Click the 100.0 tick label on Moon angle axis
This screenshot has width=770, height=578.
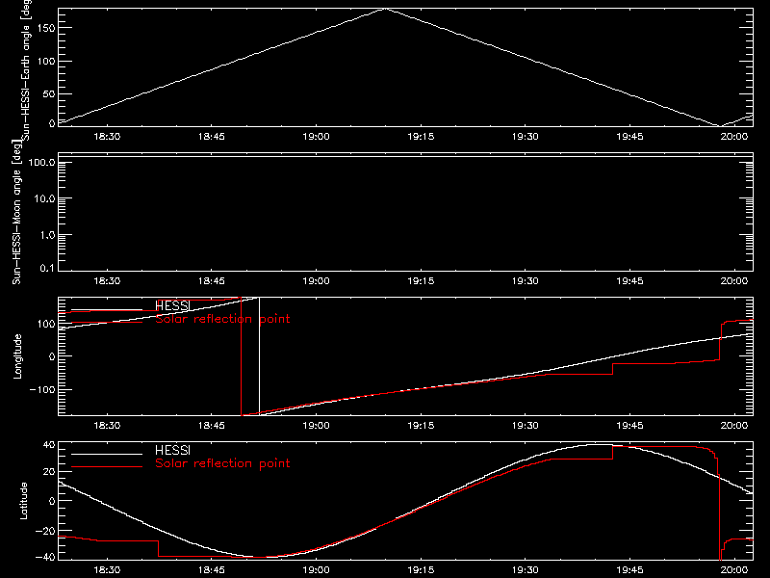coord(41,162)
